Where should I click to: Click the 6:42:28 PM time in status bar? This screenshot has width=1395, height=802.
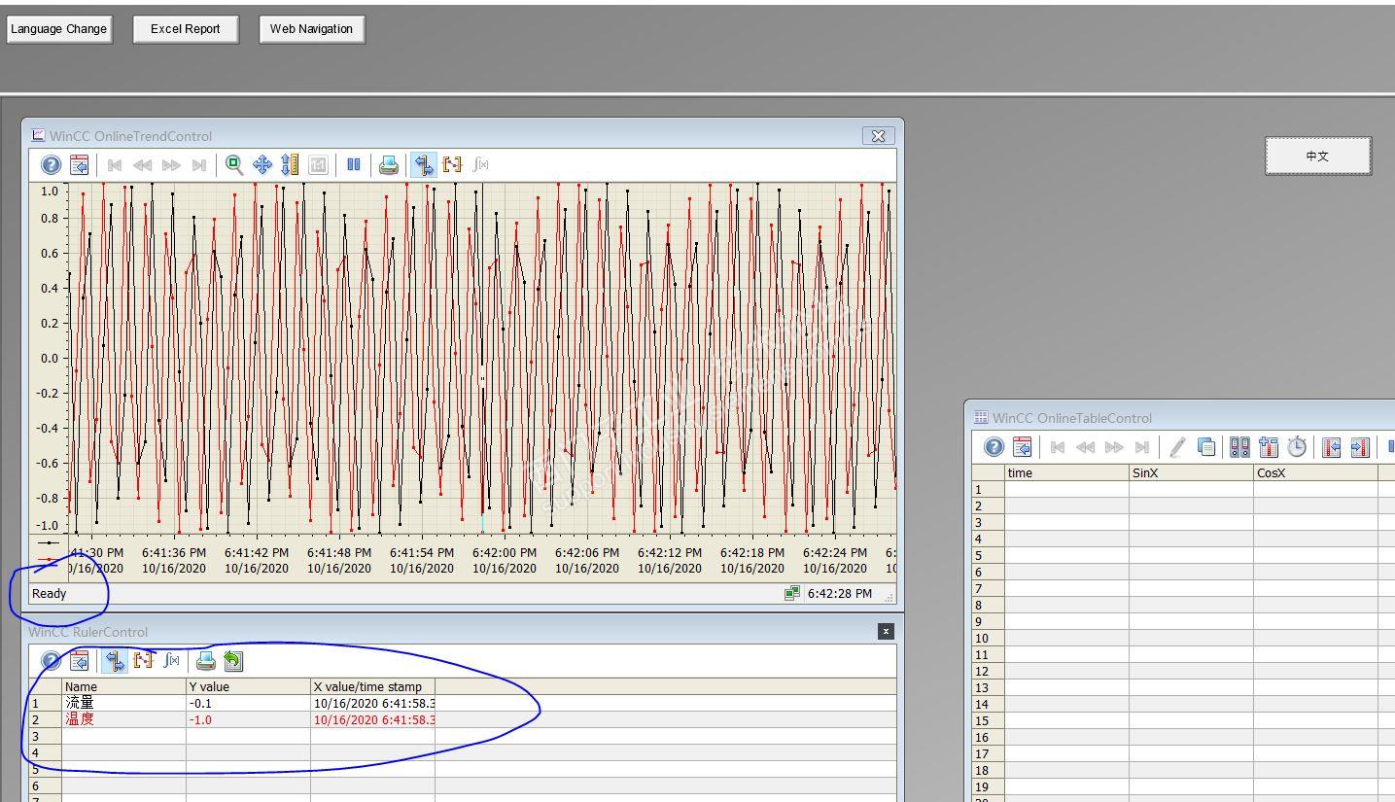tap(840, 593)
